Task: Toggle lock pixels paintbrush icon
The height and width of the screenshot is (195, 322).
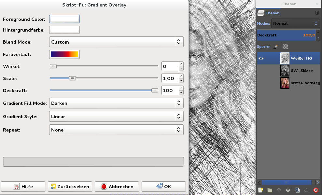Action: (x=275, y=47)
